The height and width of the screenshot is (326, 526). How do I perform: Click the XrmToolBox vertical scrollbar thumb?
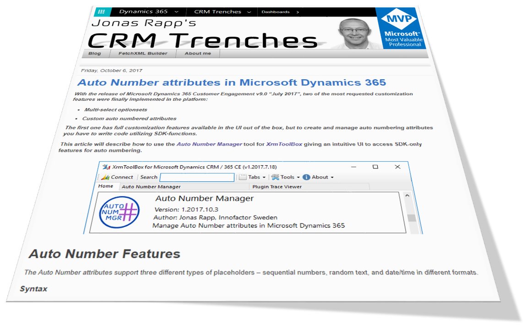pos(412,217)
